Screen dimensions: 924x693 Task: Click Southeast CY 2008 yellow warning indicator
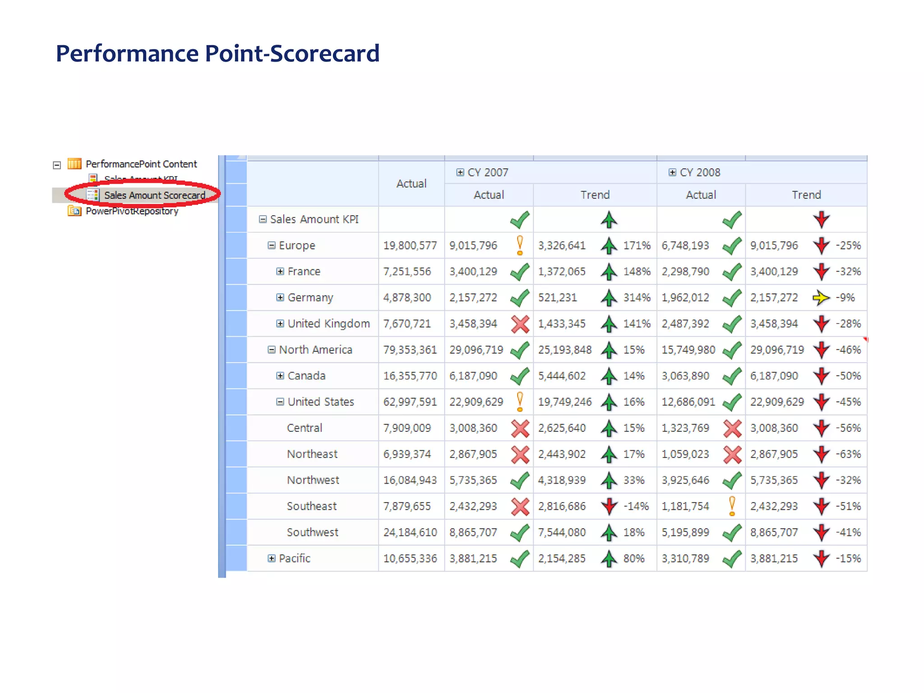(x=732, y=506)
